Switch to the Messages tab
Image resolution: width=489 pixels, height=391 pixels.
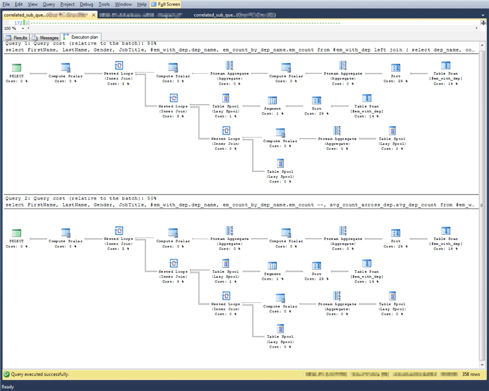point(46,37)
